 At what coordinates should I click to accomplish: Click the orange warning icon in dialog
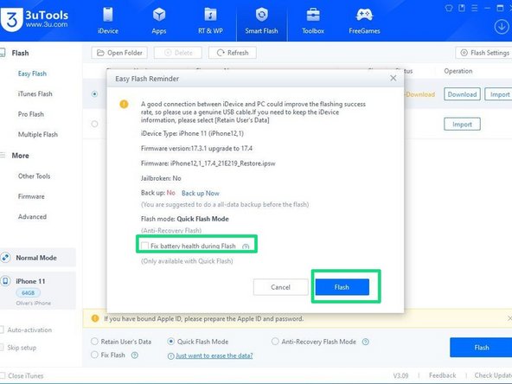[x=124, y=104]
